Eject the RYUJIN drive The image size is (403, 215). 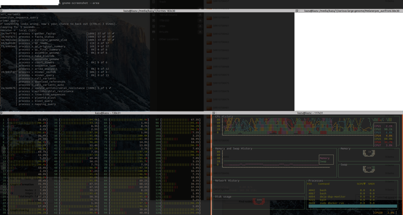pyautogui.click(x=200, y=32)
